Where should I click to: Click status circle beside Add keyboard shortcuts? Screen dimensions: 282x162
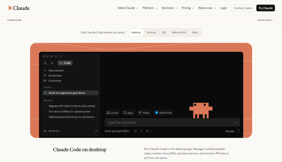(45, 117)
